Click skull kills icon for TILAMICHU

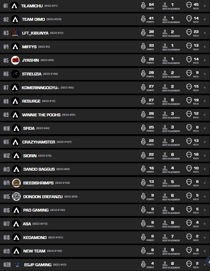pos(189,5)
